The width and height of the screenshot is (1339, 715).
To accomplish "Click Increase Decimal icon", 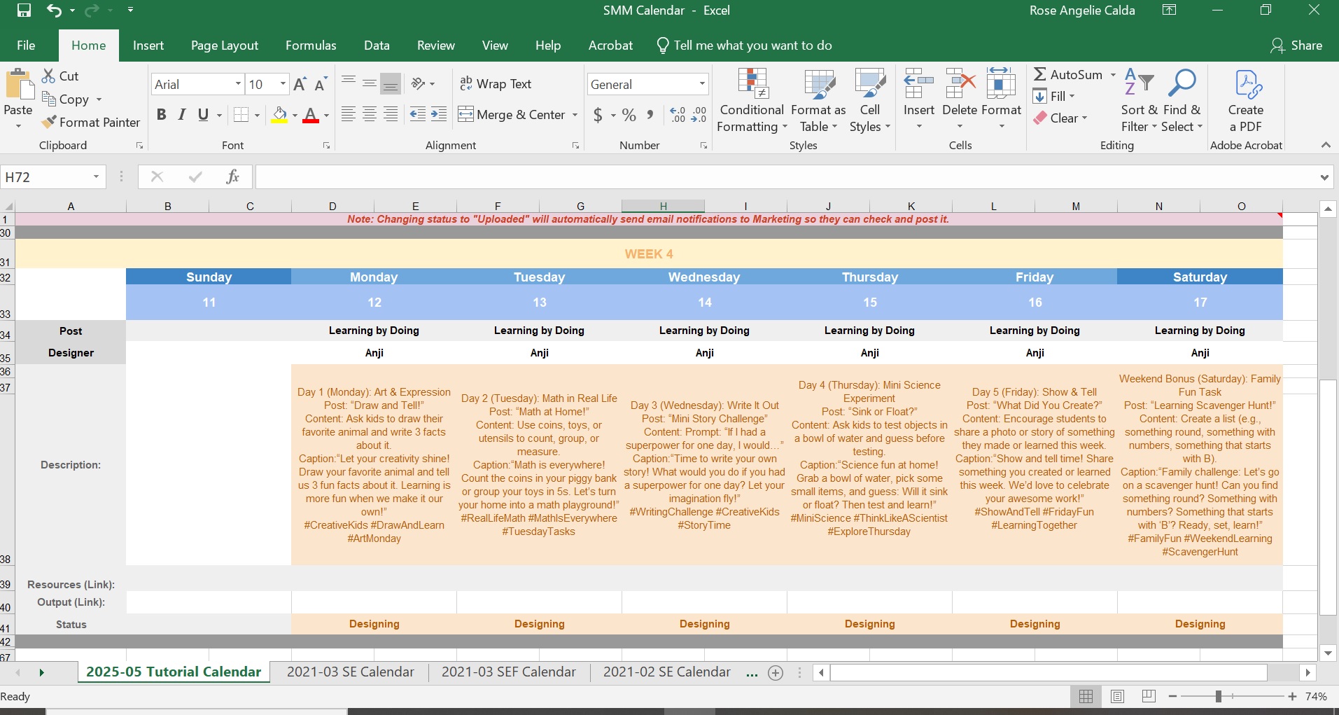I will pos(678,115).
